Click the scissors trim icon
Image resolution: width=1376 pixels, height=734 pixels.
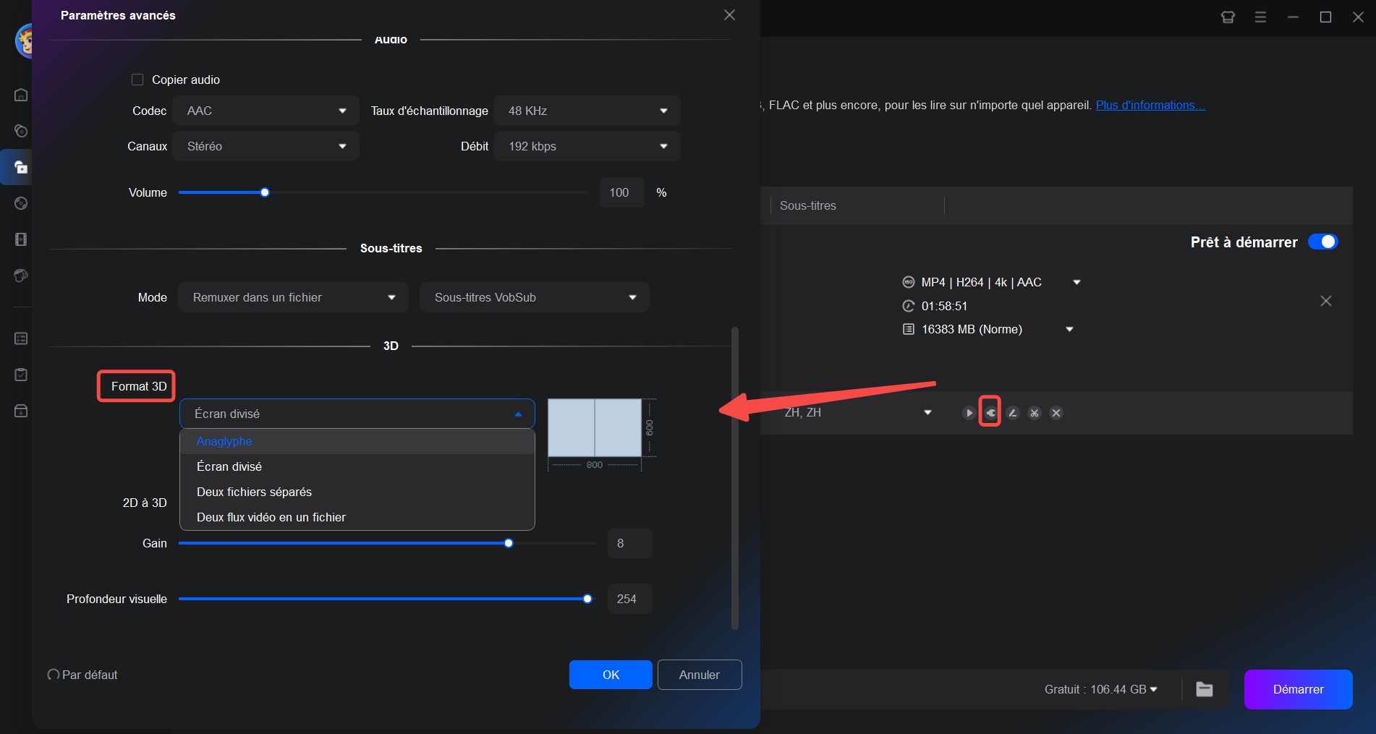pyautogui.click(x=1035, y=413)
